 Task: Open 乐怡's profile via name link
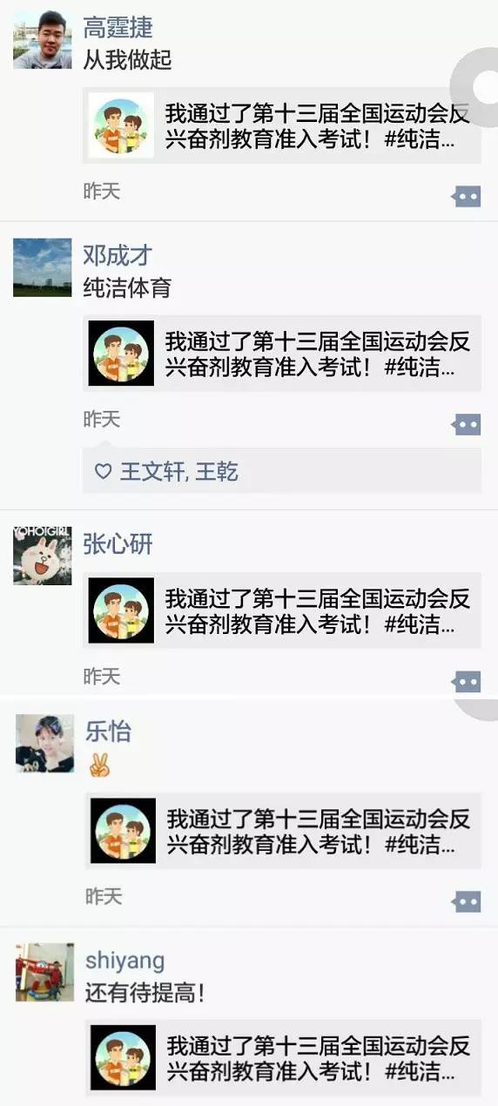(x=108, y=732)
